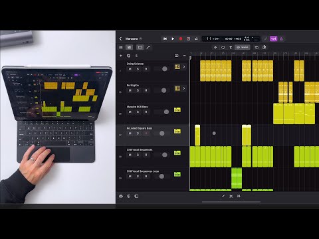Screen dimensions: 319x239
Task: Mute the Chill Vocal Sequences Loop track
Action: click(x=130, y=177)
